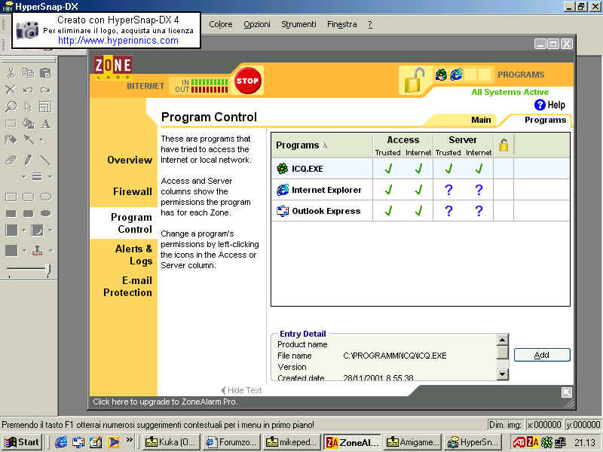Open the Strumenti menu
The width and height of the screenshot is (603, 452).
298,24
